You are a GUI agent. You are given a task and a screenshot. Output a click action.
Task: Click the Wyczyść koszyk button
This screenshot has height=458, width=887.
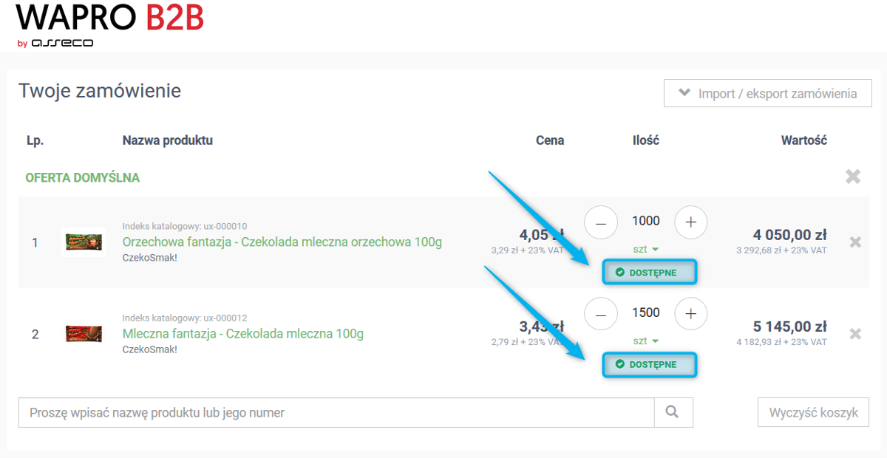point(813,412)
